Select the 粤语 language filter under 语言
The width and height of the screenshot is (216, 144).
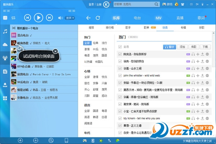click(104, 111)
